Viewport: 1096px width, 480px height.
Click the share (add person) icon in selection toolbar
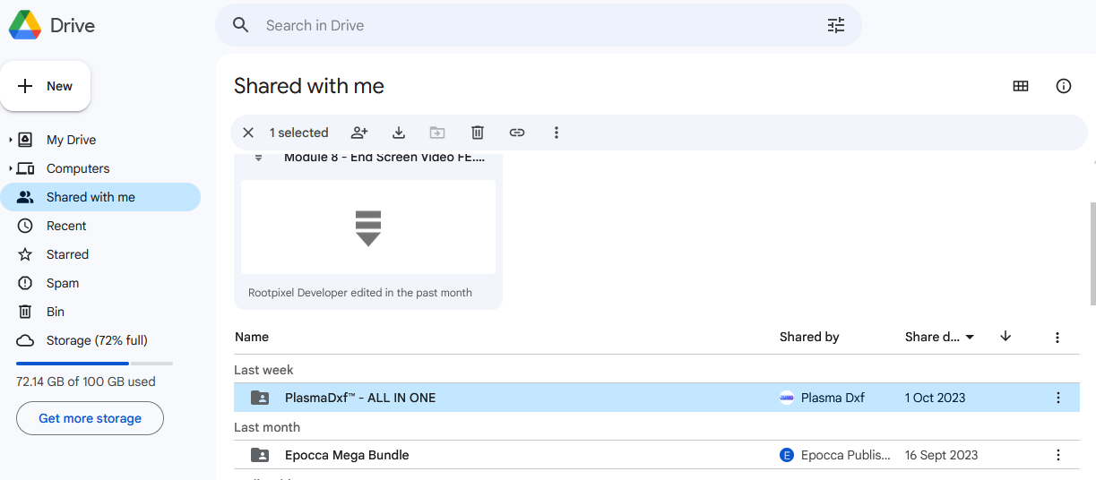pyautogui.click(x=359, y=133)
